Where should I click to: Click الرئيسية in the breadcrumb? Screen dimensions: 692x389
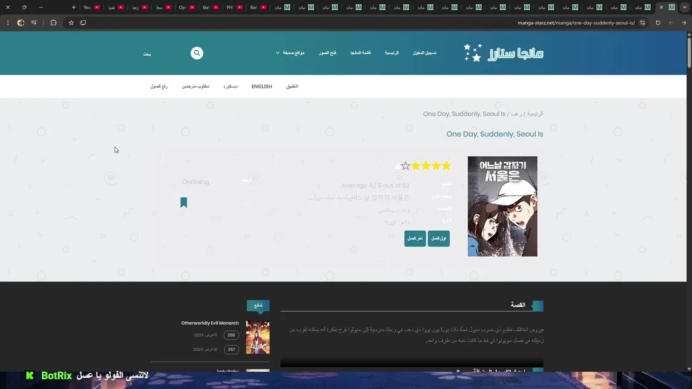[x=535, y=114]
